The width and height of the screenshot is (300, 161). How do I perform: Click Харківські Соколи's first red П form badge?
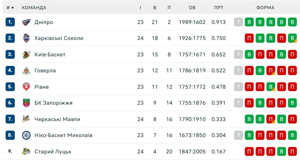[249, 38]
